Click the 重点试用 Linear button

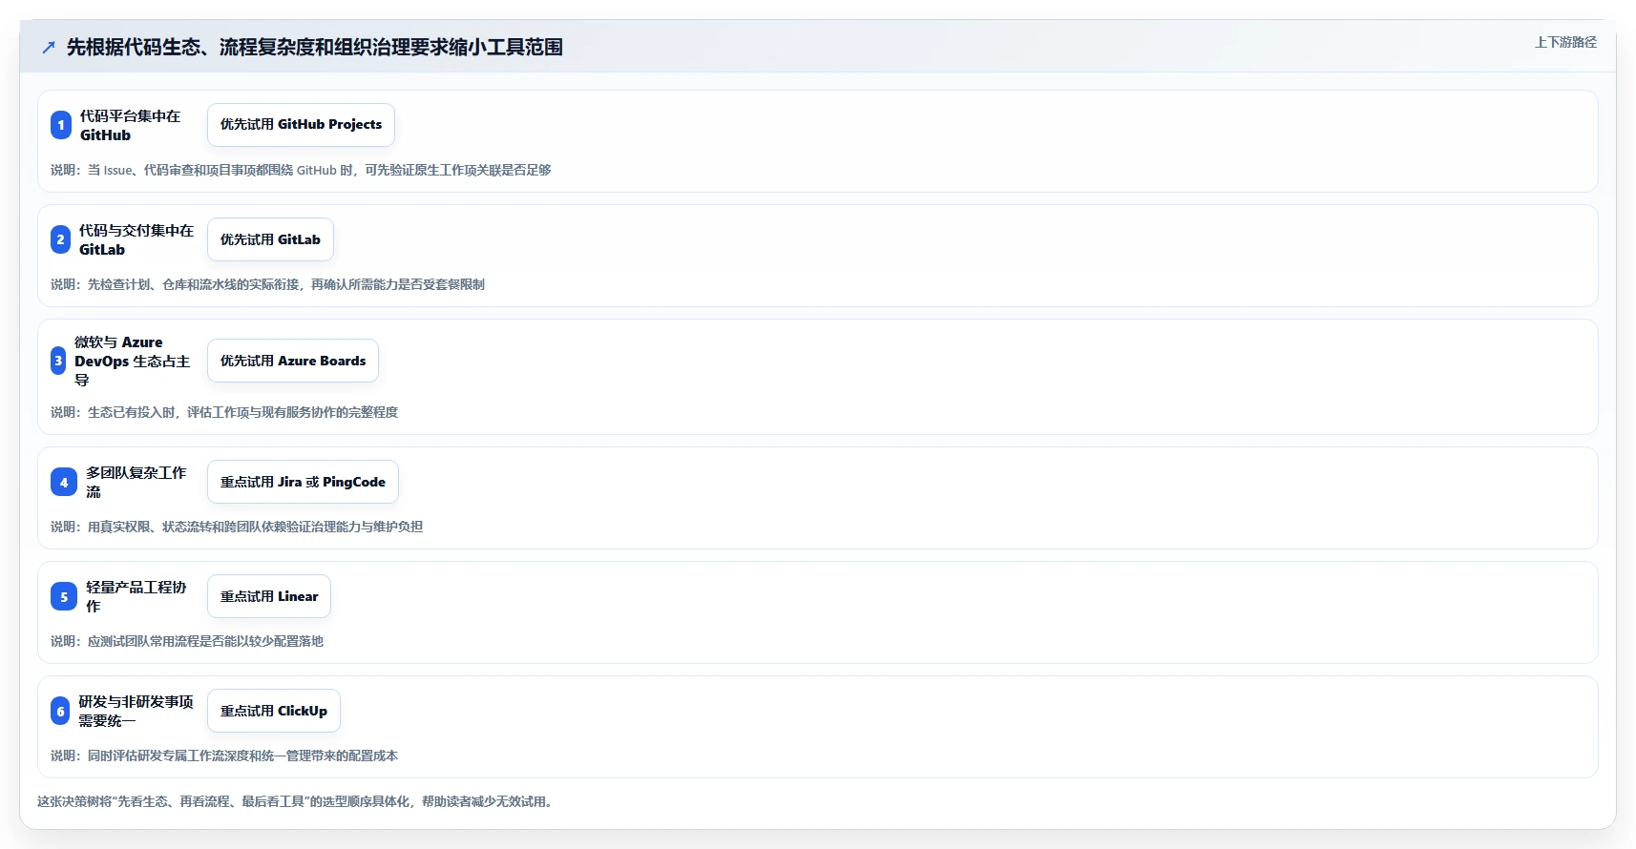(x=269, y=596)
